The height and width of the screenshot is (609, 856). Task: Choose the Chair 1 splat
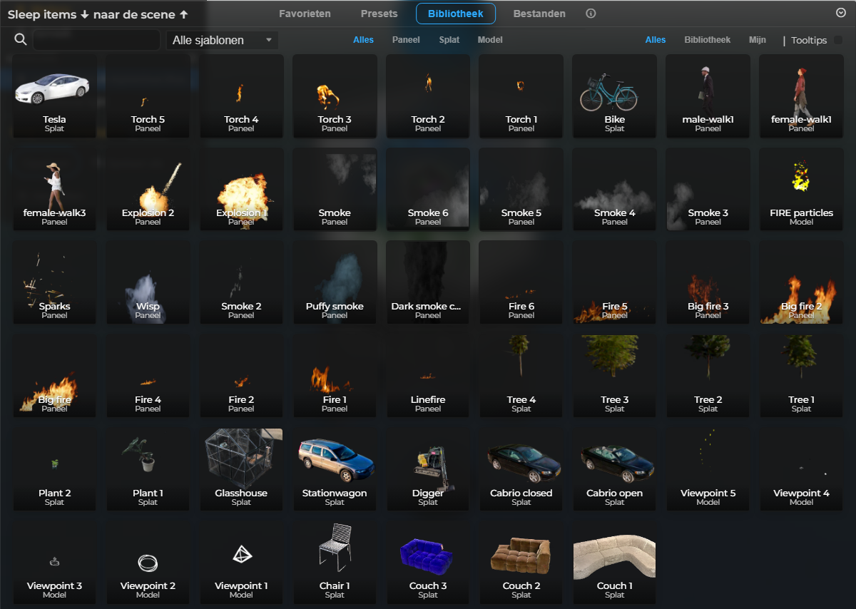point(335,563)
